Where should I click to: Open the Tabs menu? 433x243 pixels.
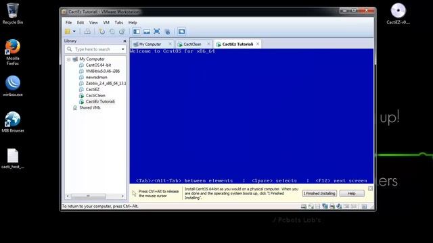point(119,22)
